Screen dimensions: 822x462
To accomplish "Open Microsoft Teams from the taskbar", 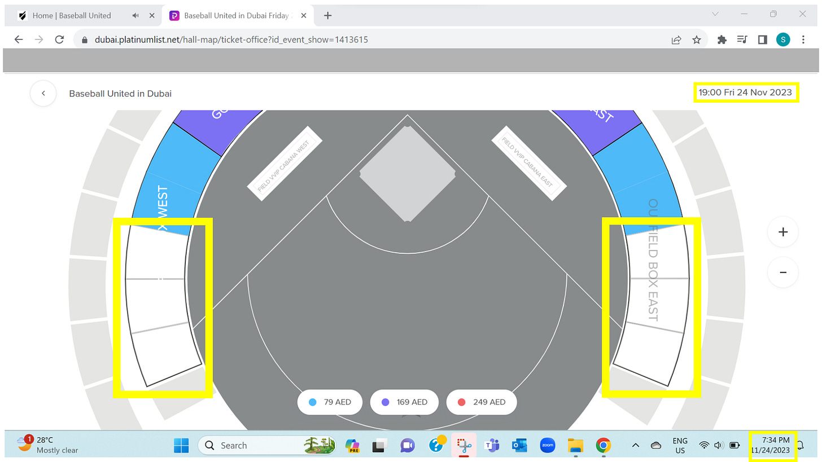I will (x=492, y=446).
